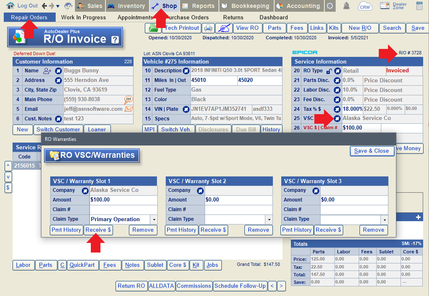Switch to the Work In Progress tab
Screen dimensions: 429x296
click(x=83, y=18)
